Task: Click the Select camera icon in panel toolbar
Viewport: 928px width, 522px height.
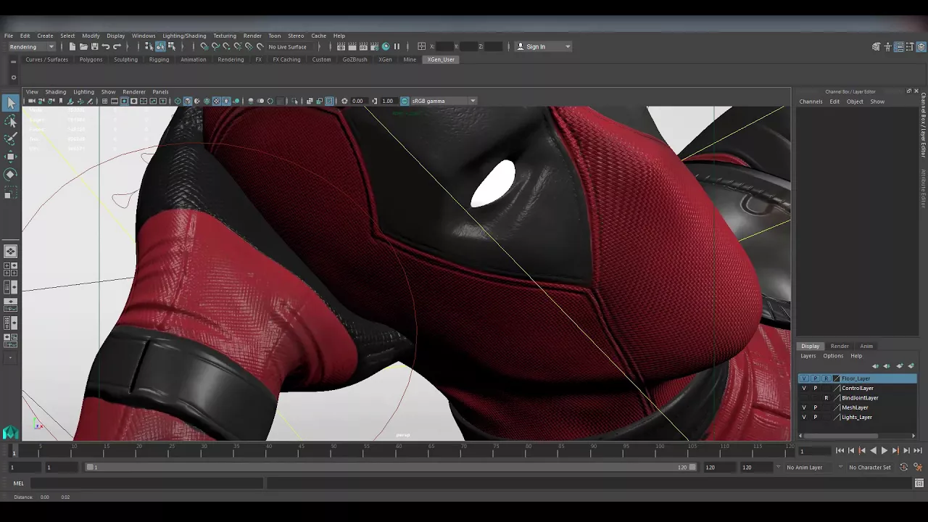Action: point(31,101)
